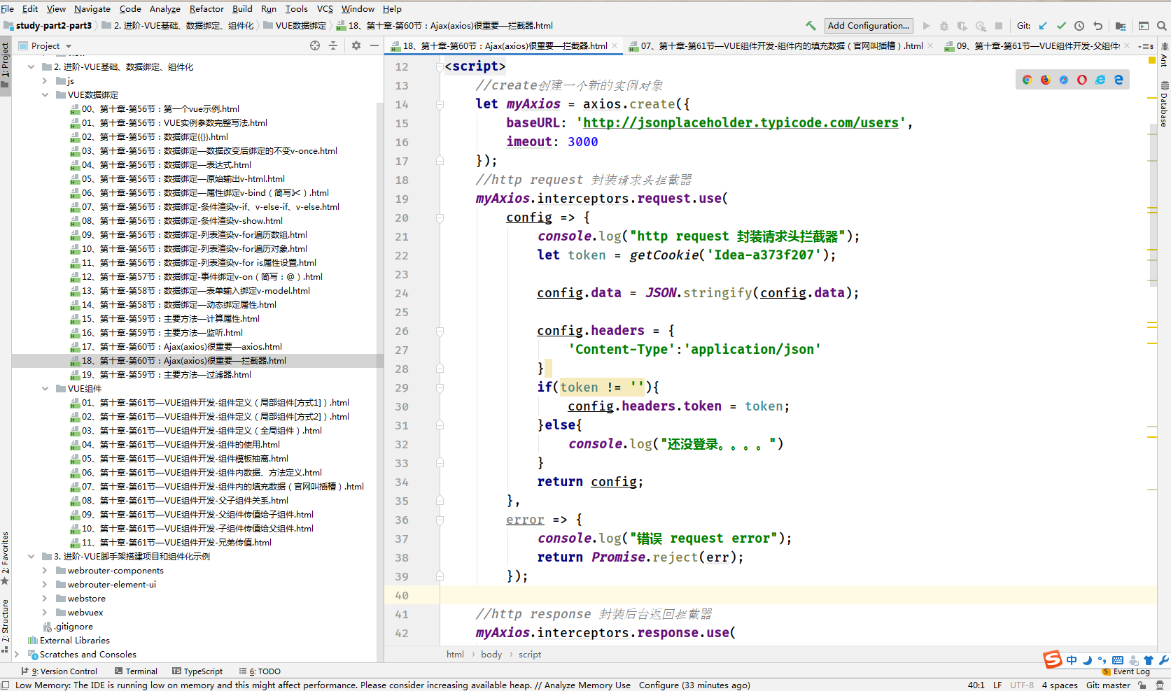Open the Sogou skin shirt icon

pyautogui.click(x=1149, y=660)
